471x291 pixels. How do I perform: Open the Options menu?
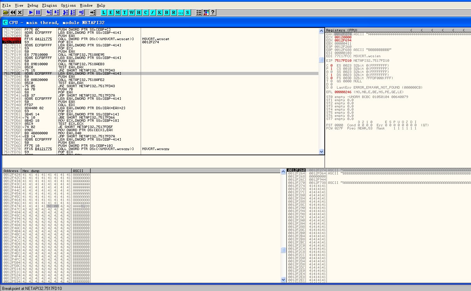(x=68, y=5)
